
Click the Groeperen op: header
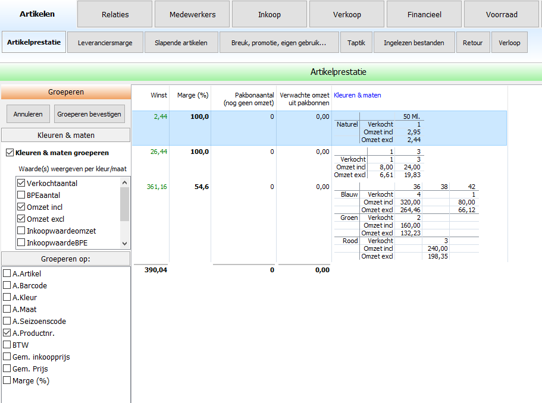pos(65,259)
